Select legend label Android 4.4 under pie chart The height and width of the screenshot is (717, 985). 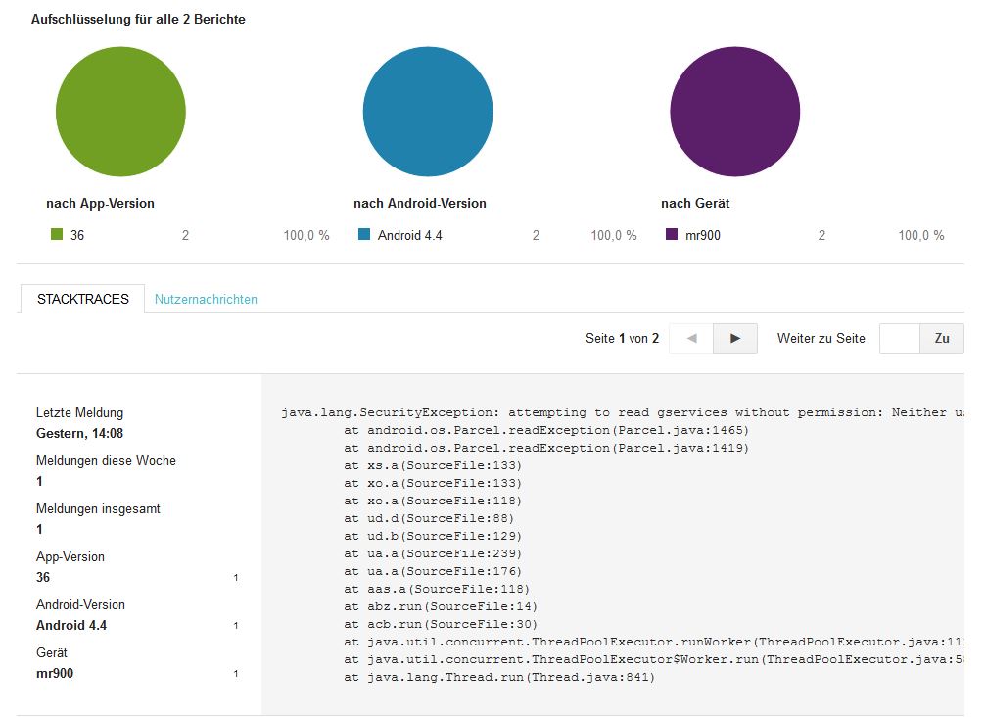pyautogui.click(x=409, y=235)
